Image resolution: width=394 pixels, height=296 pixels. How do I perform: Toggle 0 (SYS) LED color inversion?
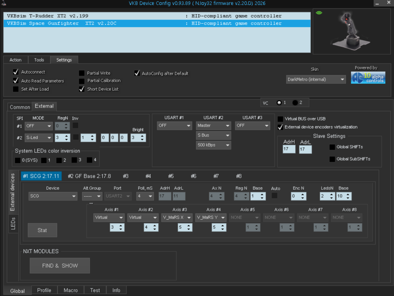pyautogui.click(x=17, y=160)
